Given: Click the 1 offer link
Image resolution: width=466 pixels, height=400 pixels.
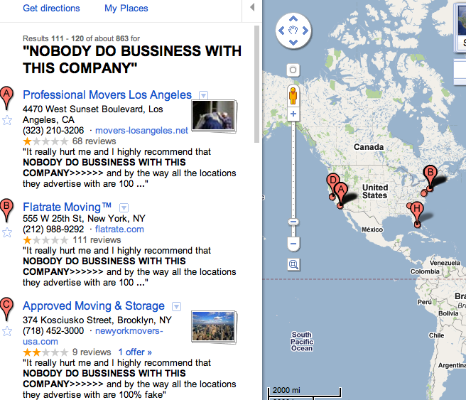Looking at the screenshot, I should pyautogui.click(x=135, y=352).
